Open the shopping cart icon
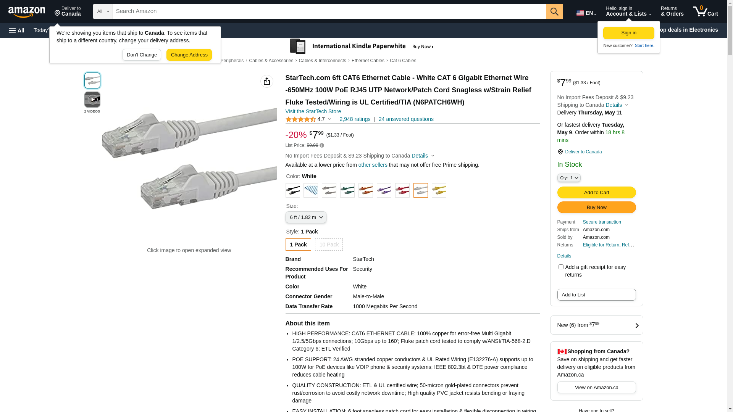Image resolution: width=733 pixels, height=412 pixels. click(x=705, y=11)
